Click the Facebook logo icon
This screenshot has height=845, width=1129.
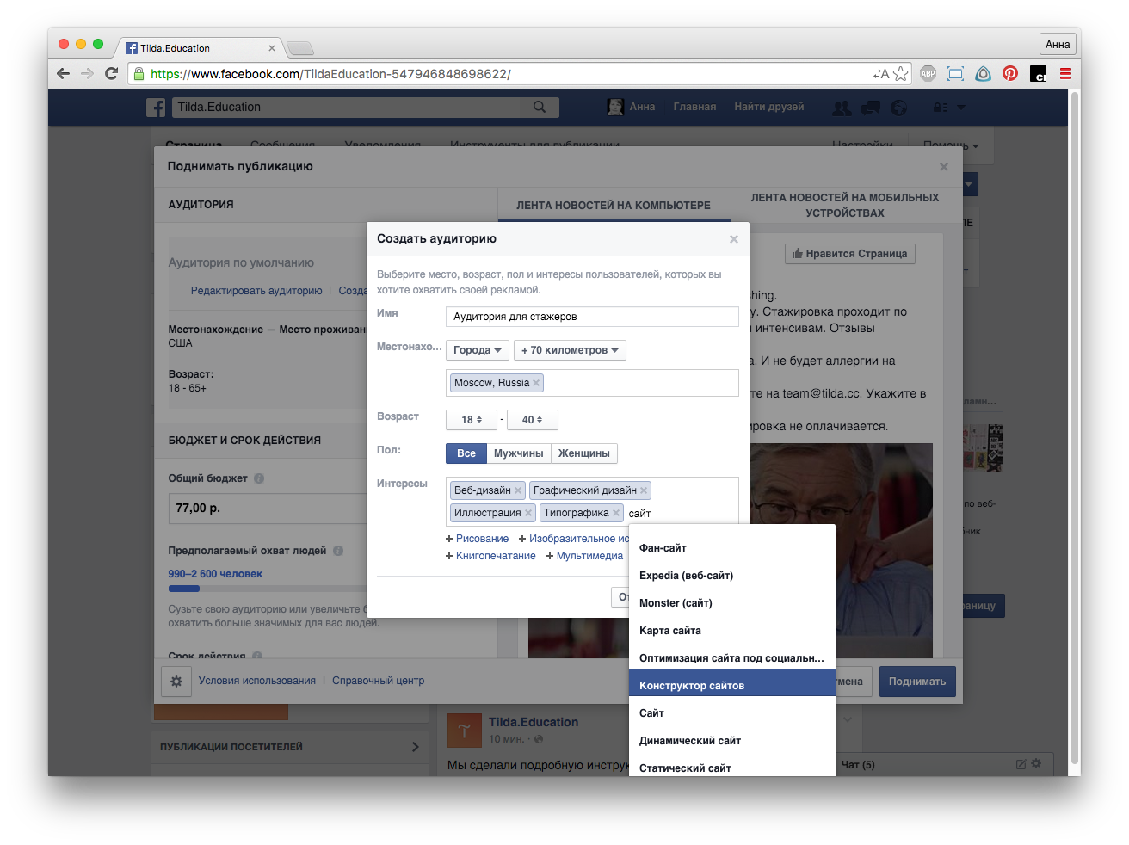click(x=156, y=108)
